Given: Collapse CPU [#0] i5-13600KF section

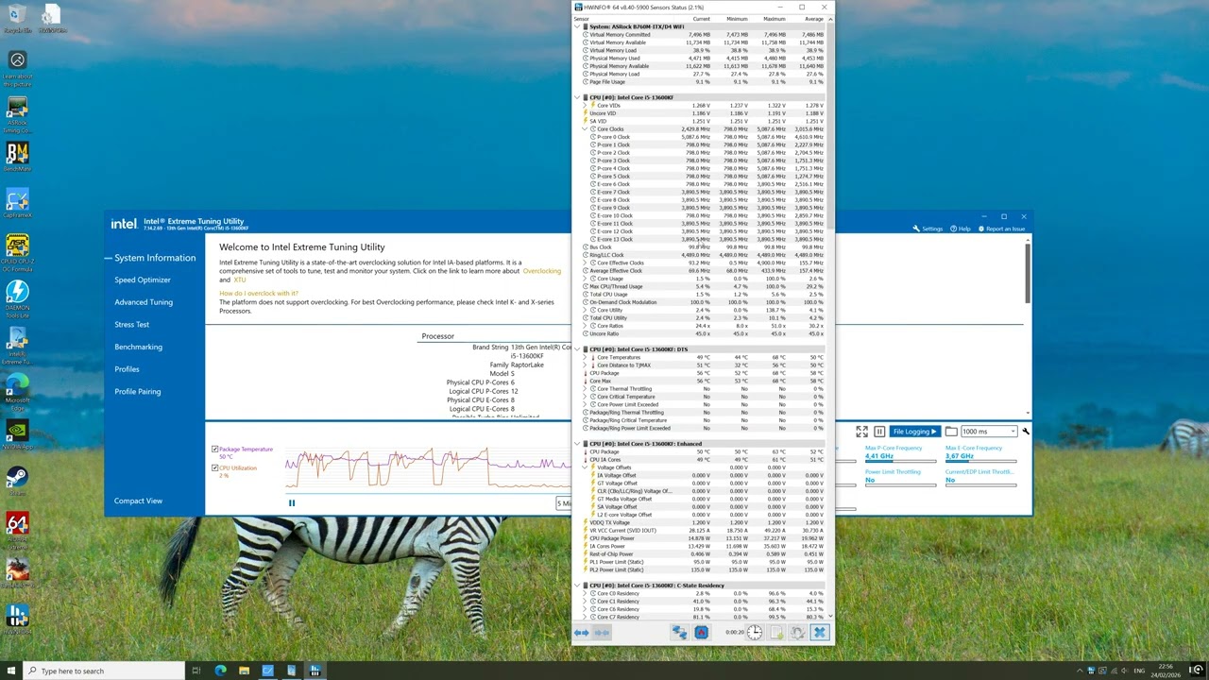Looking at the screenshot, I should click(578, 97).
